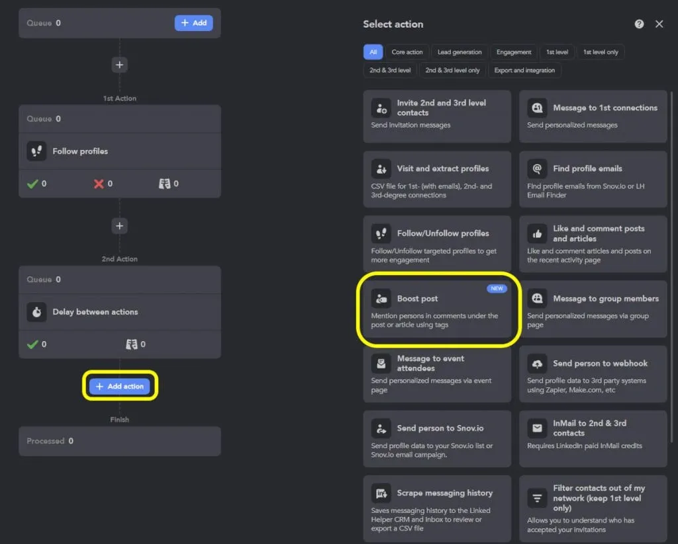The image size is (678, 544).
Task: Choose Send person to Snov.io card title
Action: pyautogui.click(x=440, y=428)
